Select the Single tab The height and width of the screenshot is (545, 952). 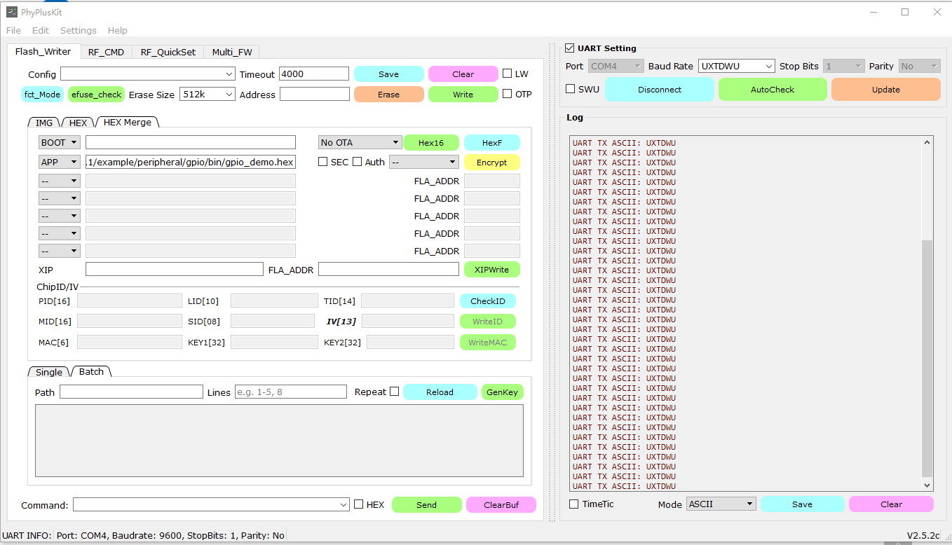coord(49,372)
